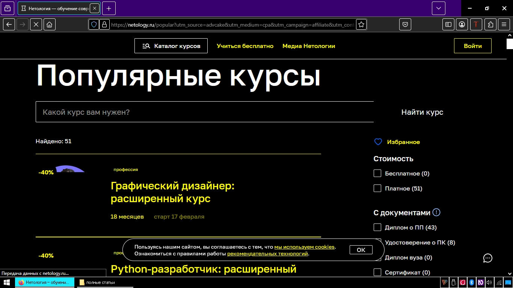Open the Windows Start button
This screenshot has height=288, width=513.
coord(7,282)
